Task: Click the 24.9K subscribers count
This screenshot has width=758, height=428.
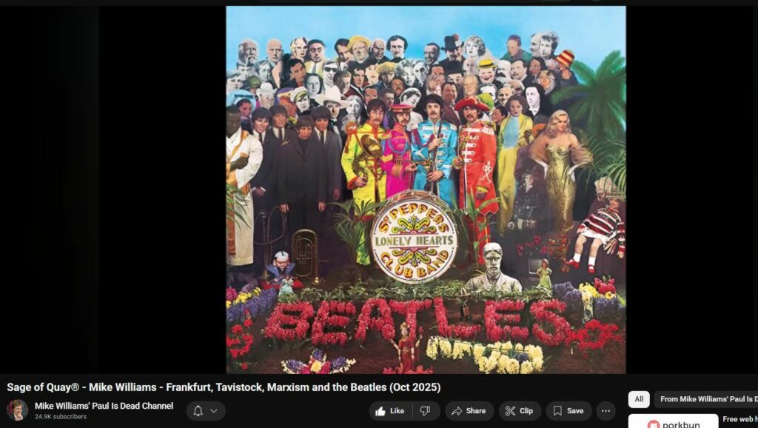Action: (61, 417)
